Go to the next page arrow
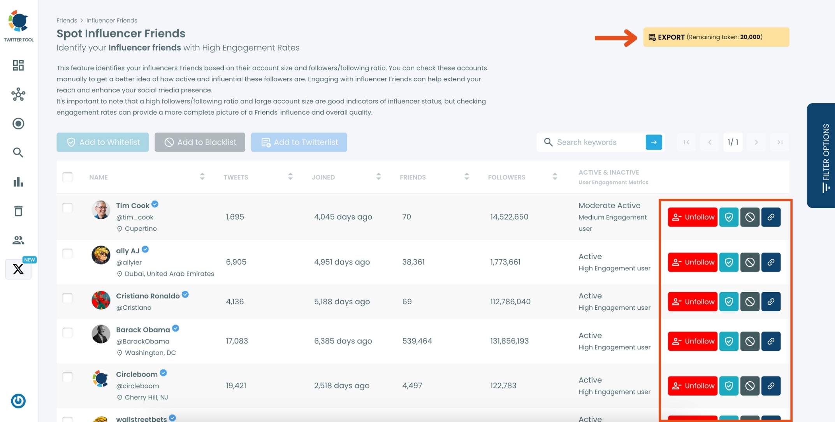The width and height of the screenshot is (835, 422). (756, 142)
